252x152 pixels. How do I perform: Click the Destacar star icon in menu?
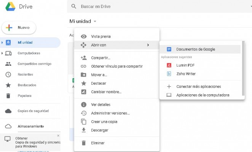(x=84, y=83)
